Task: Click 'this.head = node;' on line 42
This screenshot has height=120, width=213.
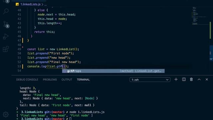Action: [52, 19]
